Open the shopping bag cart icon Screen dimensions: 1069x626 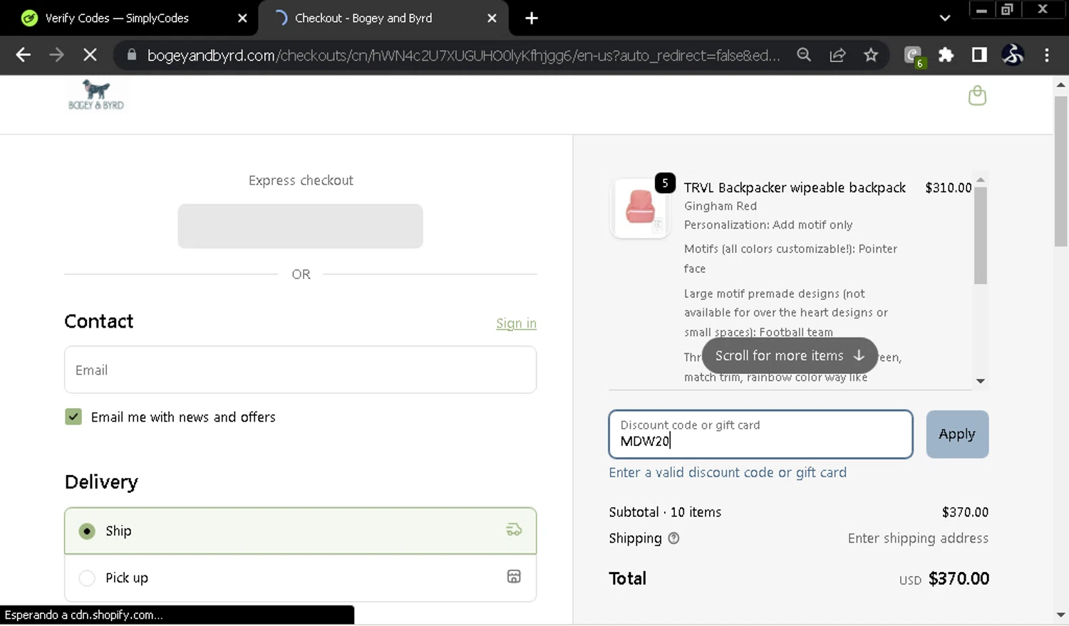977,95
